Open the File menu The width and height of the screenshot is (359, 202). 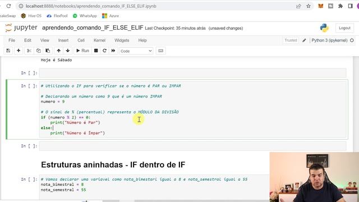pyautogui.click(x=12, y=40)
